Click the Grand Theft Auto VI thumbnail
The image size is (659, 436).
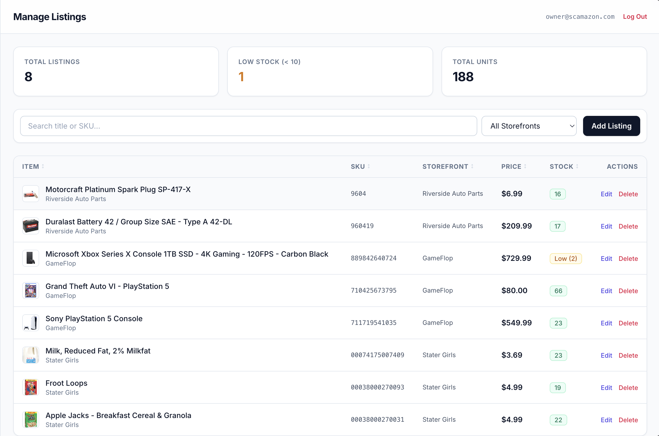click(x=31, y=290)
